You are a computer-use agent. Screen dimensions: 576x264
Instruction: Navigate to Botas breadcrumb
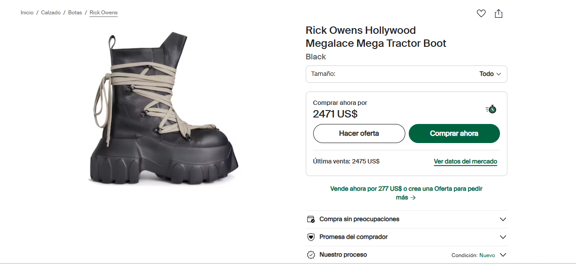point(75,13)
